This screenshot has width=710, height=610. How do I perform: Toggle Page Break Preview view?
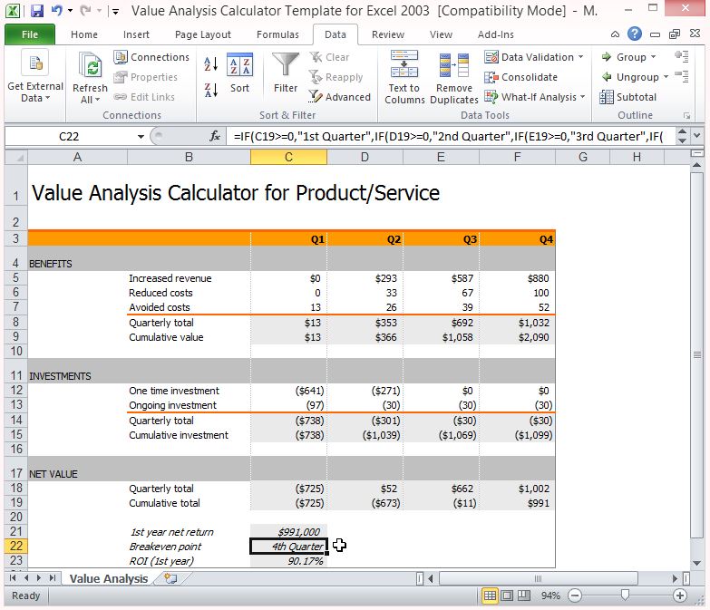pos(522,595)
